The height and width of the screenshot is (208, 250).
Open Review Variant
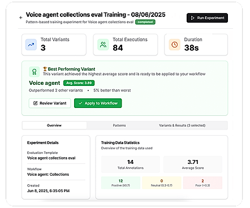50,103
